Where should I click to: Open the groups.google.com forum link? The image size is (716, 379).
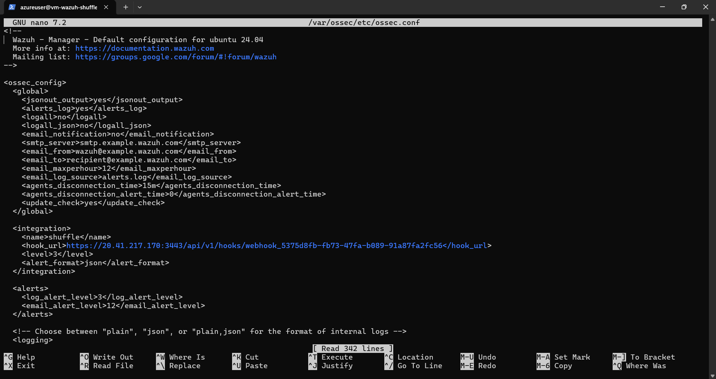coord(176,57)
